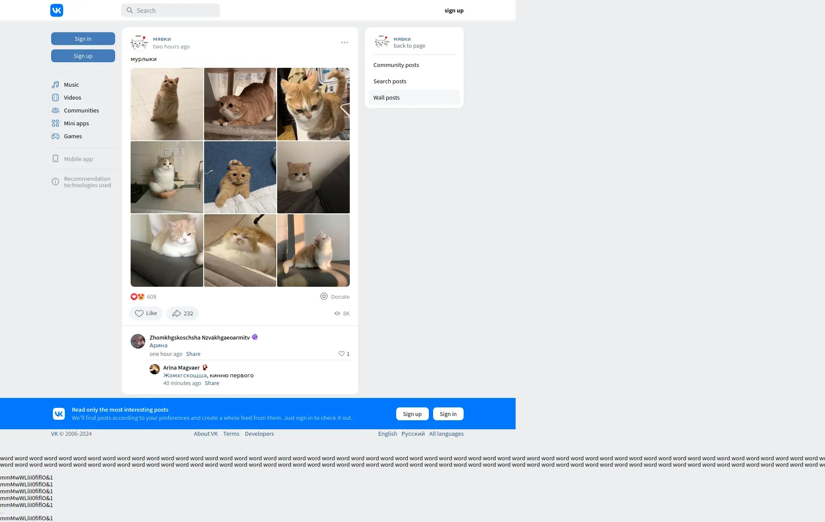
Task: Share the post using the 232 button
Action: (x=182, y=313)
